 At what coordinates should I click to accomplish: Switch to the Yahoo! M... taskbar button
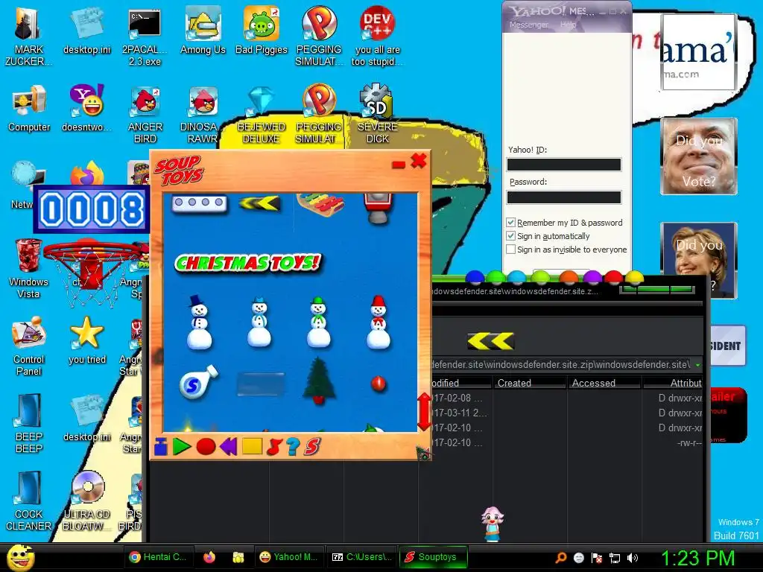point(288,557)
